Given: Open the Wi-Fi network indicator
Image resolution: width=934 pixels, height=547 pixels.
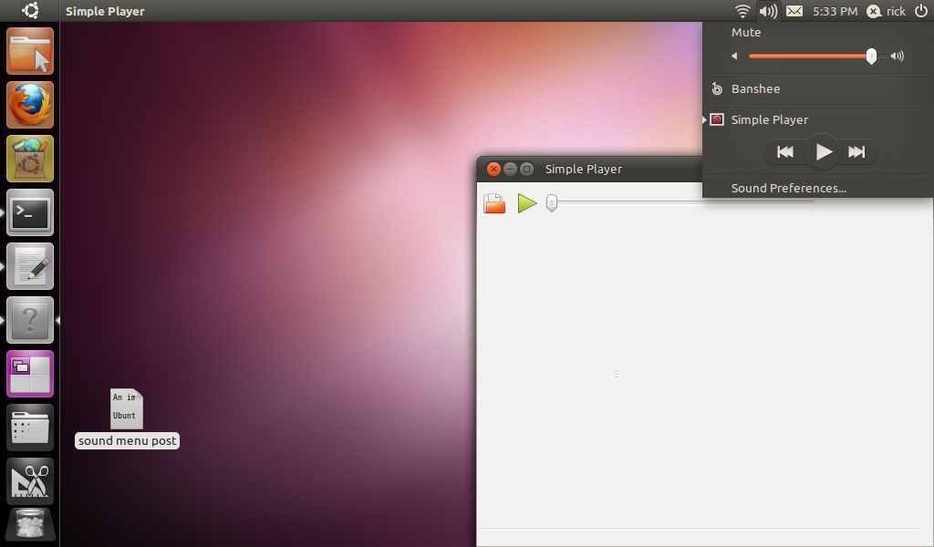Looking at the screenshot, I should (x=742, y=11).
